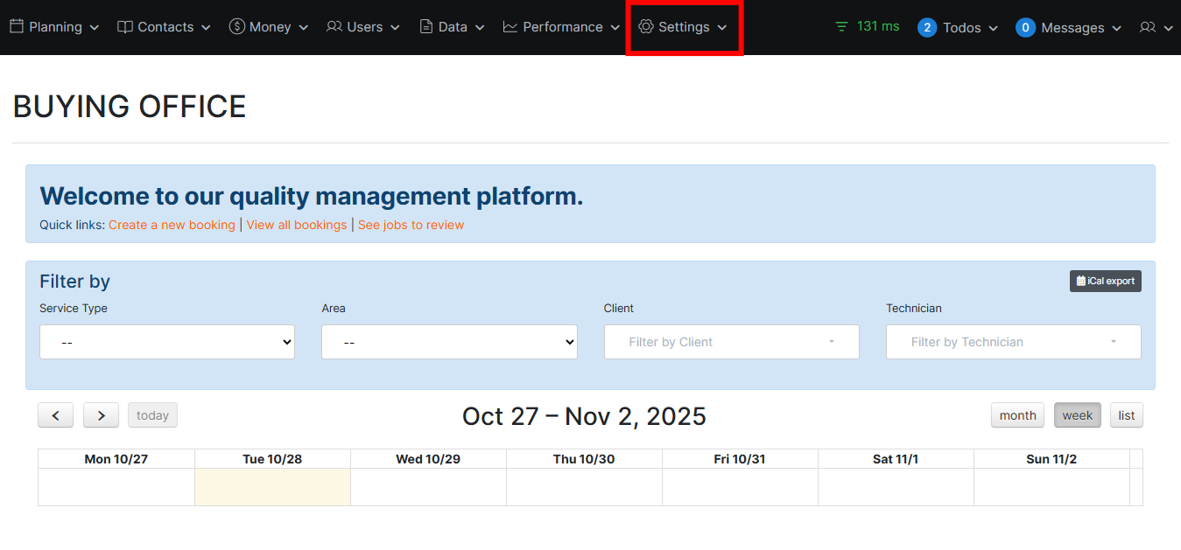
Task: Open the Filter by Client dropdown
Action: 731,342
